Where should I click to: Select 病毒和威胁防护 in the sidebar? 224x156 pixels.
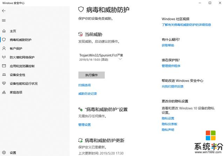[21, 40]
